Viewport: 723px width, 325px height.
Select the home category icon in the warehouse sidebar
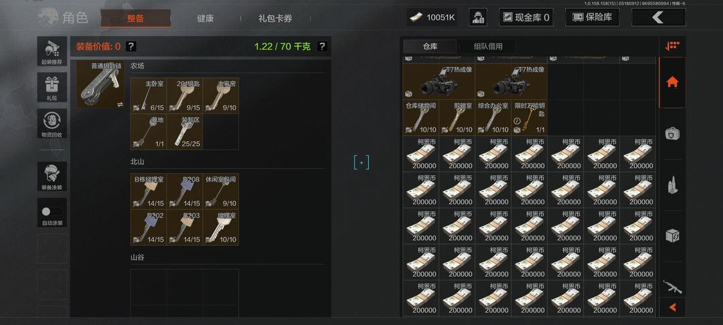pyautogui.click(x=672, y=82)
